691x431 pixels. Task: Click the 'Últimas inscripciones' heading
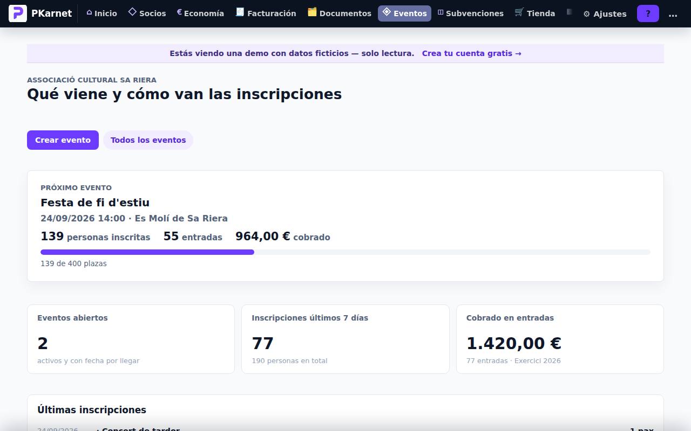point(92,410)
